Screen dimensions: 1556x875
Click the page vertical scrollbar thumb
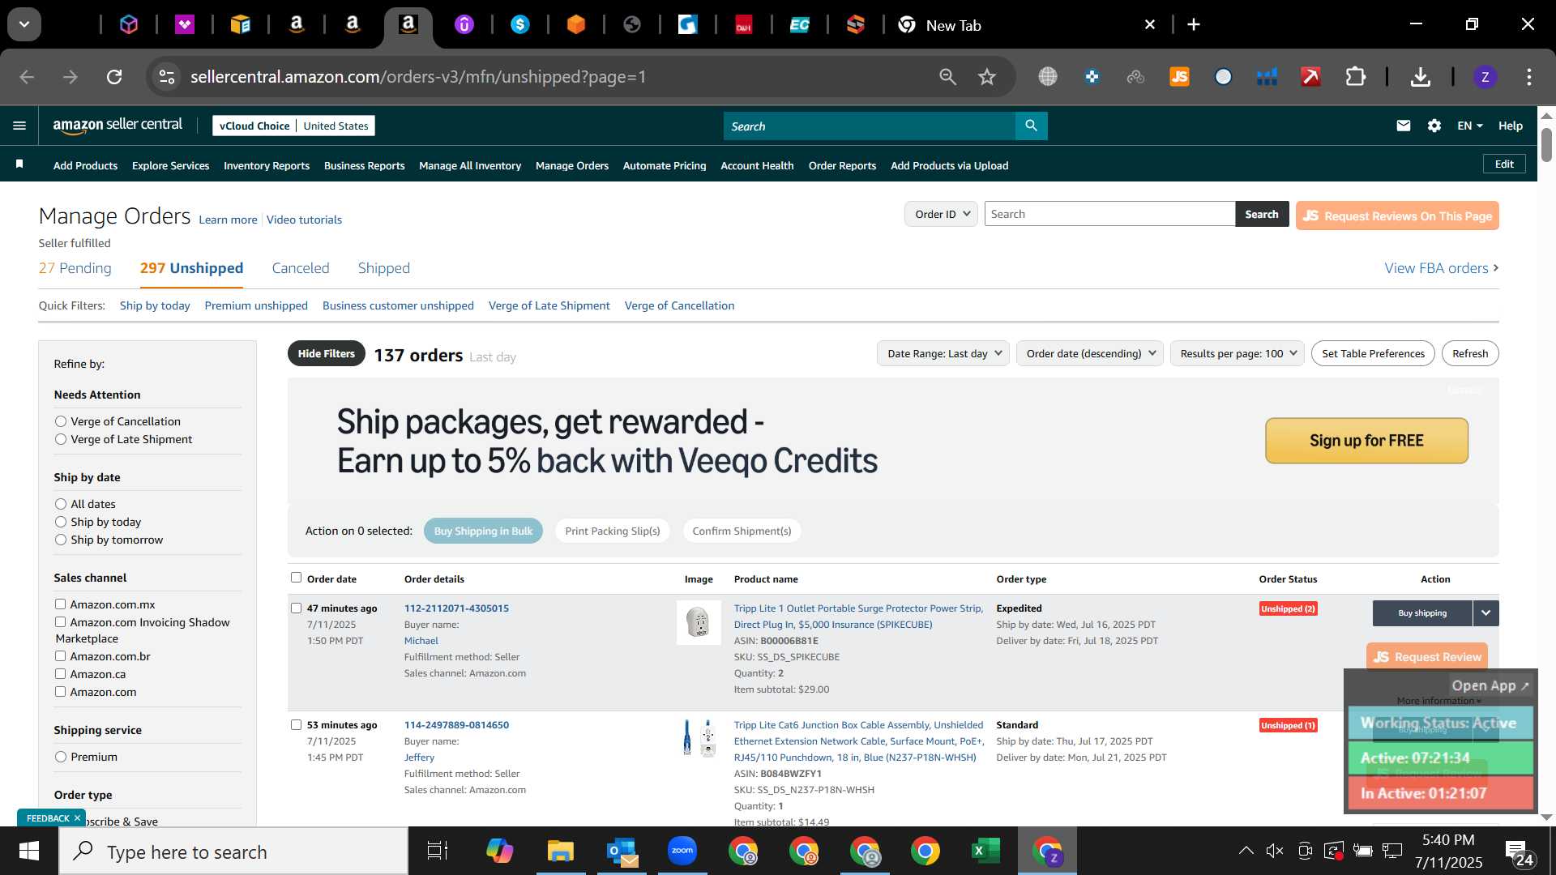point(1546,144)
